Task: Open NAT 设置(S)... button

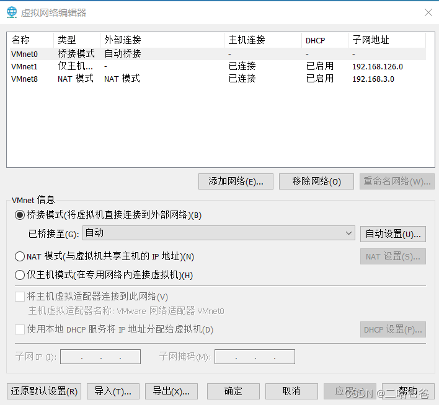Action: click(x=393, y=256)
